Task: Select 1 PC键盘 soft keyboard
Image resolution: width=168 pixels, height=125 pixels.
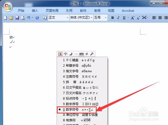Action: (x=82, y=60)
